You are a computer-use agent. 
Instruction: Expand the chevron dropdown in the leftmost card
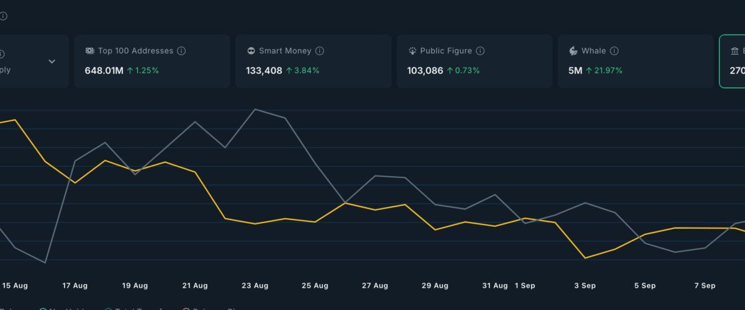52,61
